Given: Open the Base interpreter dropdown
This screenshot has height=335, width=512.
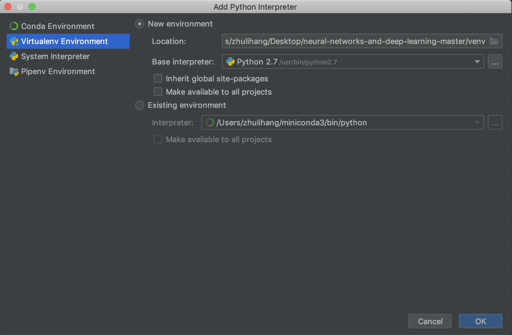Looking at the screenshot, I should tap(353, 62).
